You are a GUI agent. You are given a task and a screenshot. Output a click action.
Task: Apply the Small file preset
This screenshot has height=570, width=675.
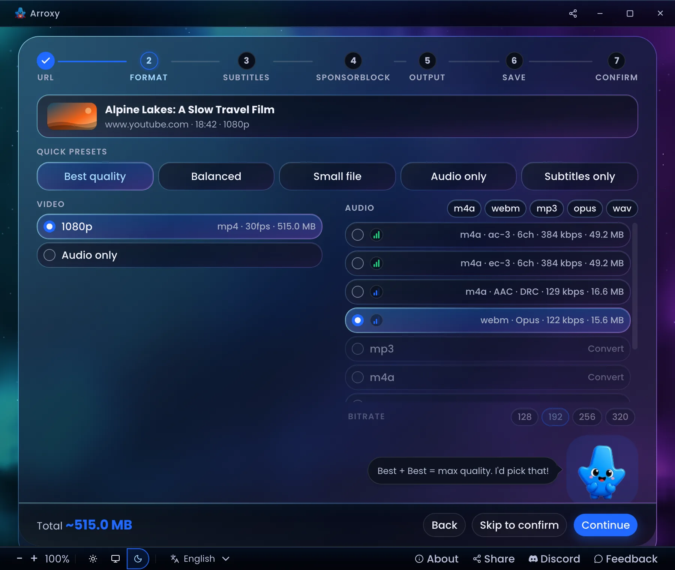click(x=337, y=176)
